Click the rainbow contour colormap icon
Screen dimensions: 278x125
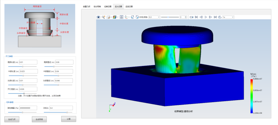coord(114,17)
